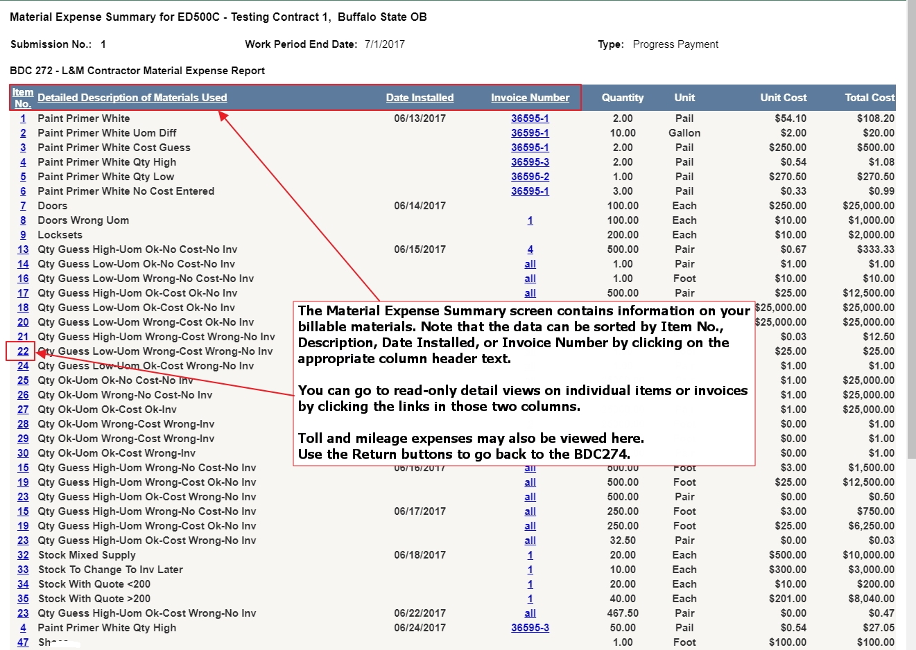Sort by the Date Installed column header

tap(420, 98)
